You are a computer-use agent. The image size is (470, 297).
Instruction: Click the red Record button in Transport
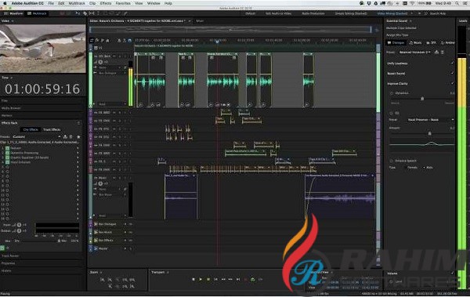245,279
